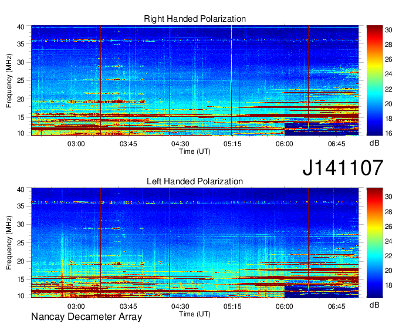Click the 35 MHz tick of Right Handed plot

point(21,44)
